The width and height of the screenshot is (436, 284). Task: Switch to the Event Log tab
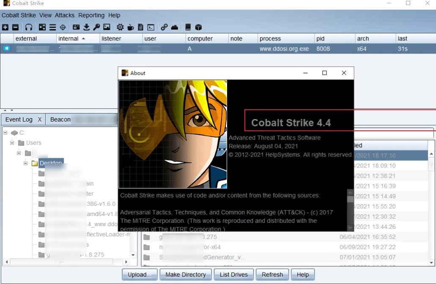click(19, 119)
